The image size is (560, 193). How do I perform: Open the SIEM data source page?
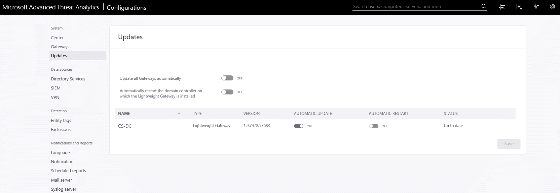55,88
